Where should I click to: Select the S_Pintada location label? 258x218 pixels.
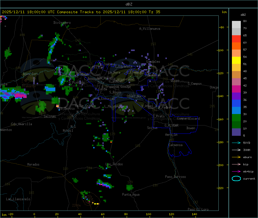pos(77,83)
